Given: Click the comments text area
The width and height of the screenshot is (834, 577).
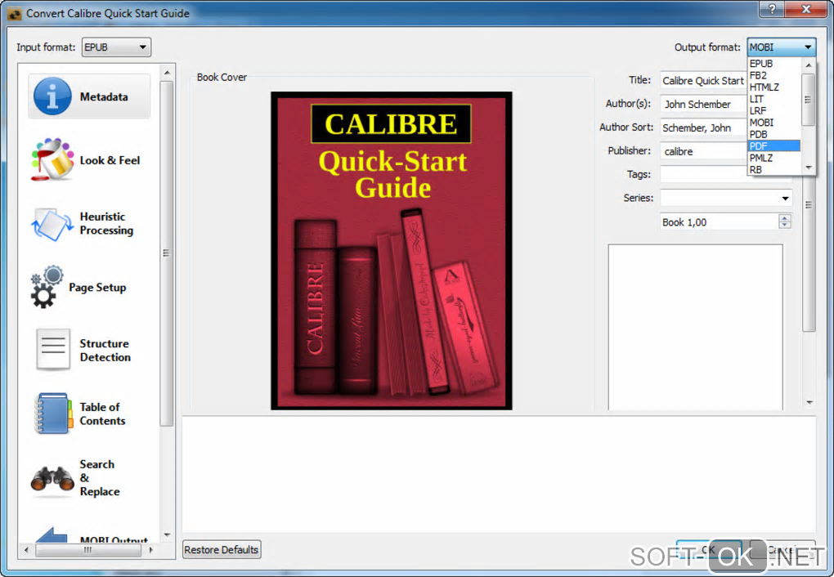Looking at the screenshot, I should point(695,327).
